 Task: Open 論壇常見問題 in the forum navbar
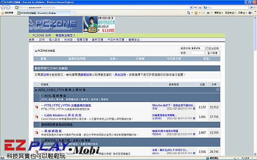pos(77,59)
